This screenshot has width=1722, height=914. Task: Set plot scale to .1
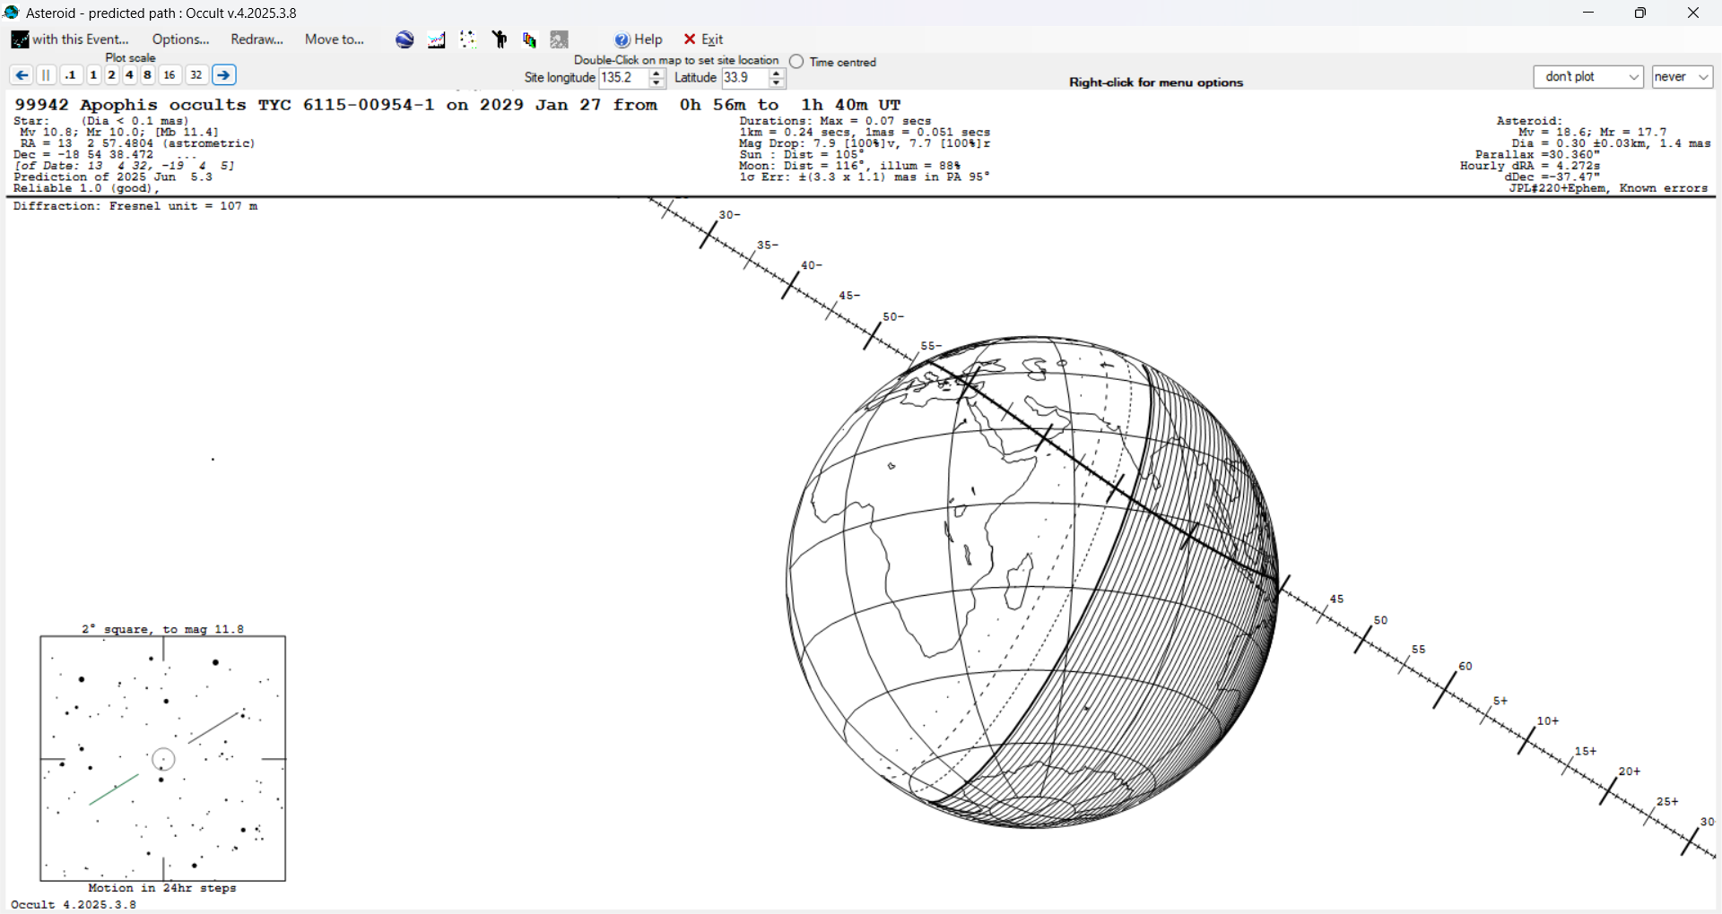(x=71, y=75)
